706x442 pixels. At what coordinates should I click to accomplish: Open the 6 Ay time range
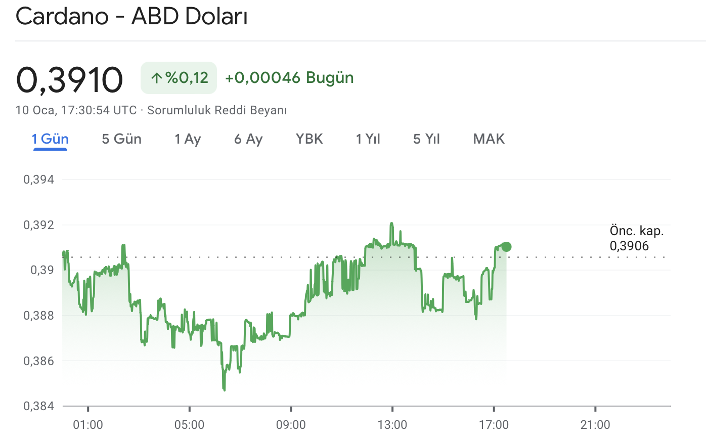point(248,139)
